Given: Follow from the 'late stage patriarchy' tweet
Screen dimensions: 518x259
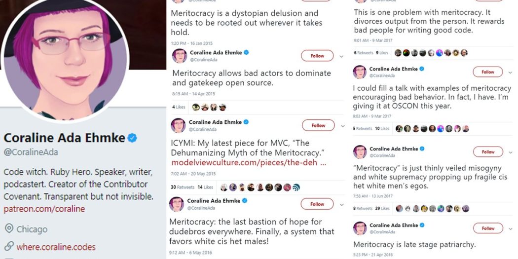Looking at the screenshot, I should [488, 228].
